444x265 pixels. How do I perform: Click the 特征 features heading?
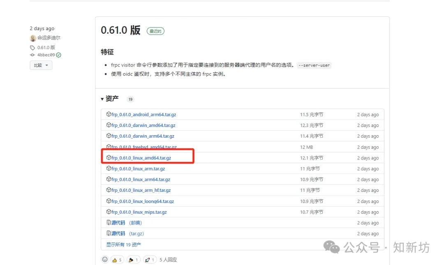pos(107,52)
